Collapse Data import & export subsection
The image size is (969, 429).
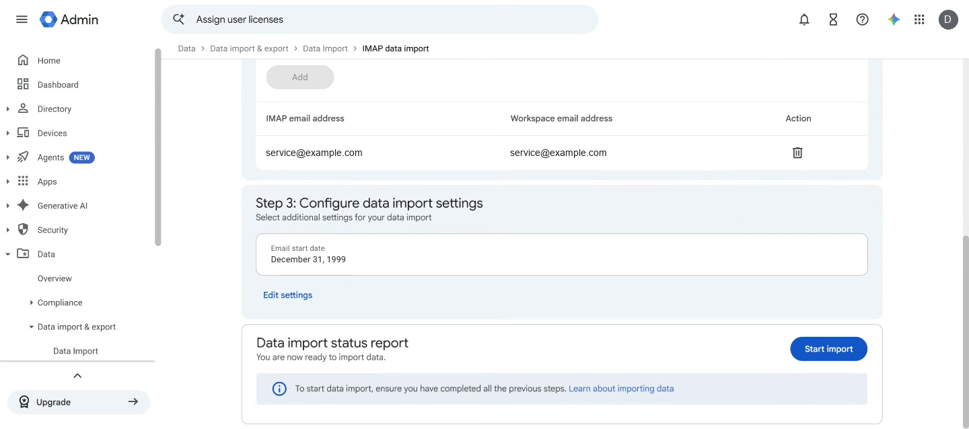click(32, 327)
